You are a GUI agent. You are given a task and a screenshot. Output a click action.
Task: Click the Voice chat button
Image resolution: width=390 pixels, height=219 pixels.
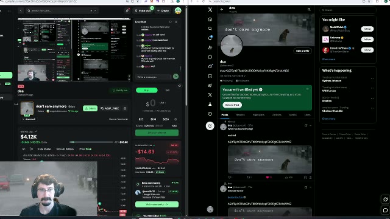143,11
